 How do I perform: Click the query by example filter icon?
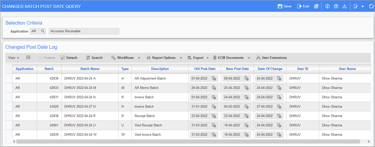[x=29, y=58]
